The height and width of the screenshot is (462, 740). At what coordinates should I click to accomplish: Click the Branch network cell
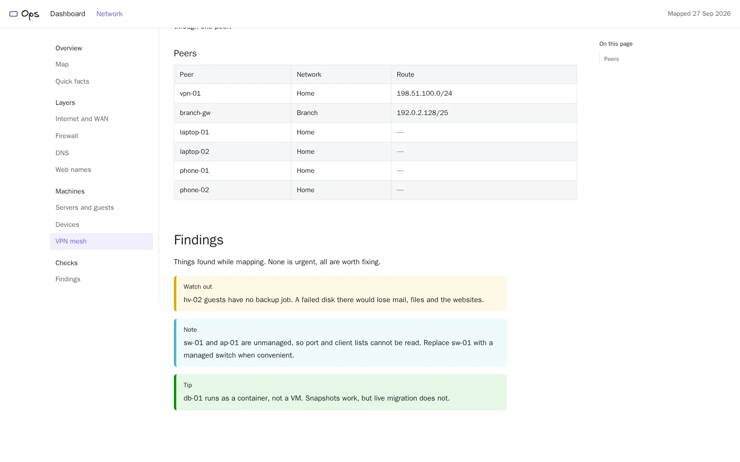[341, 113]
